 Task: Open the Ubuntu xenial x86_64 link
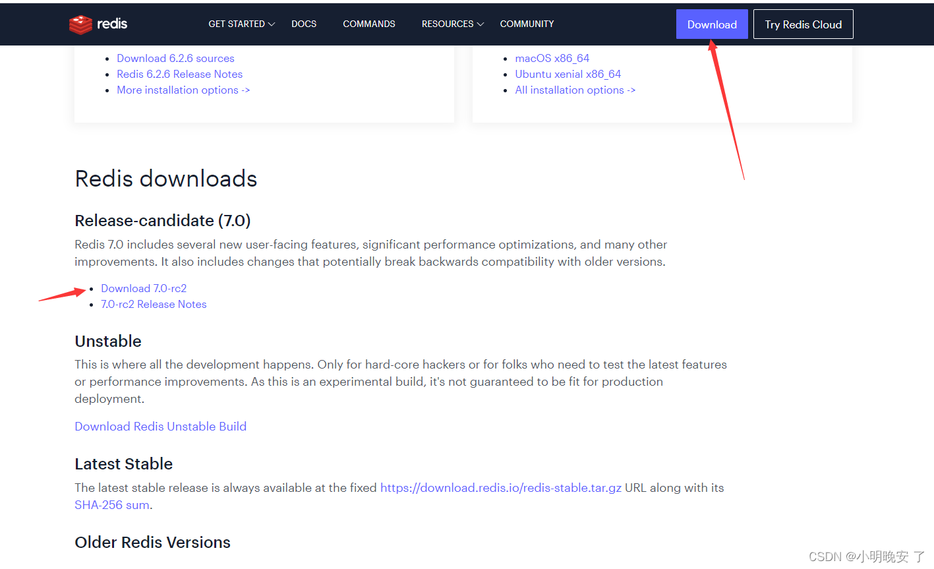click(x=568, y=74)
